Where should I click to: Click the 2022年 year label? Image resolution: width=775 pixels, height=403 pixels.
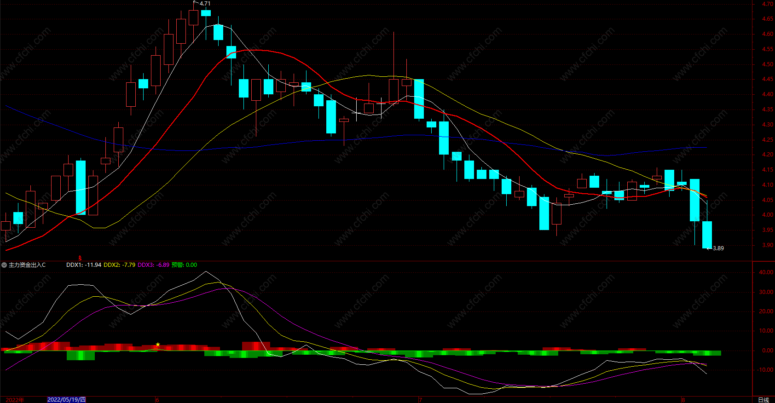tap(15, 400)
